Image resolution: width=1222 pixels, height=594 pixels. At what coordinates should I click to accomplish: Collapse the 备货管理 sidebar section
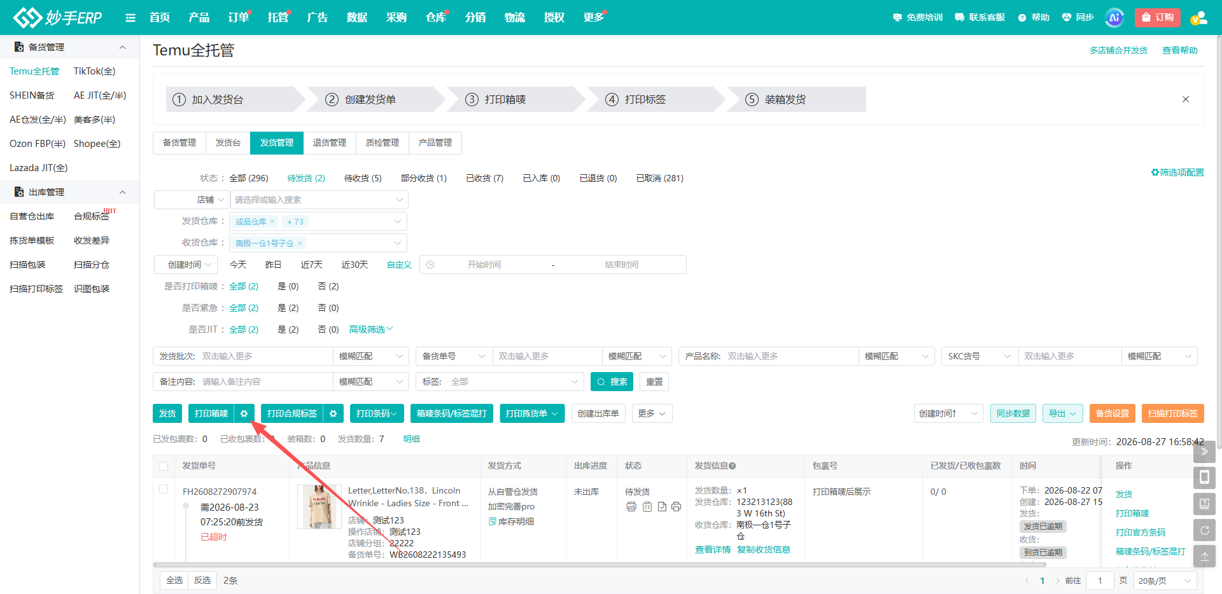(123, 47)
